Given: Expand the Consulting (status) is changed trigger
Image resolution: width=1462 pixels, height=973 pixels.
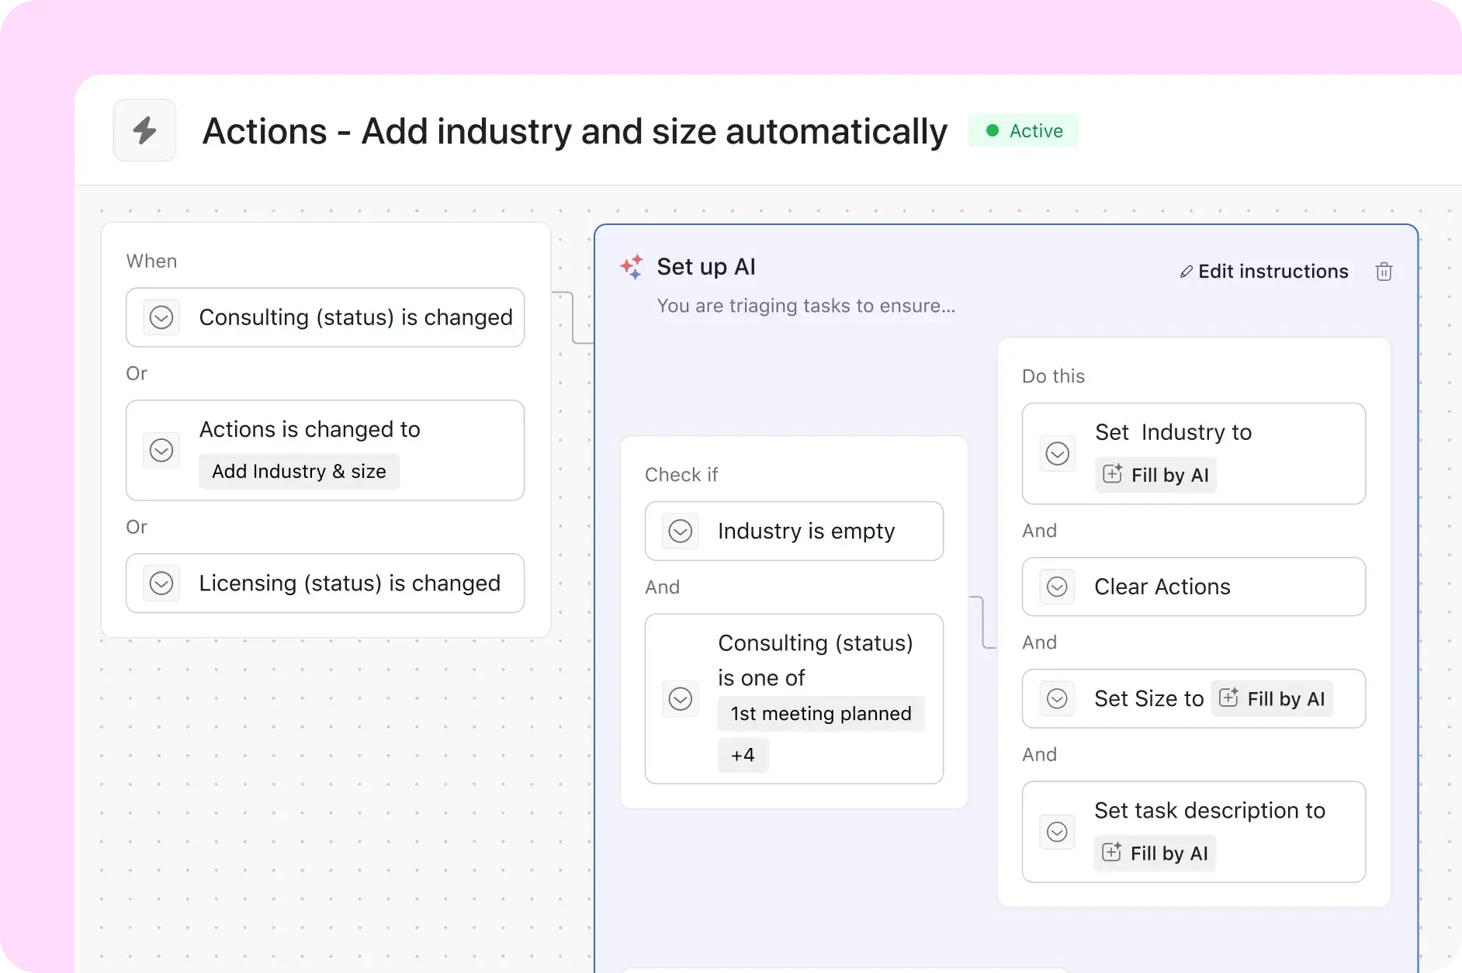Looking at the screenshot, I should tap(161, 317).
